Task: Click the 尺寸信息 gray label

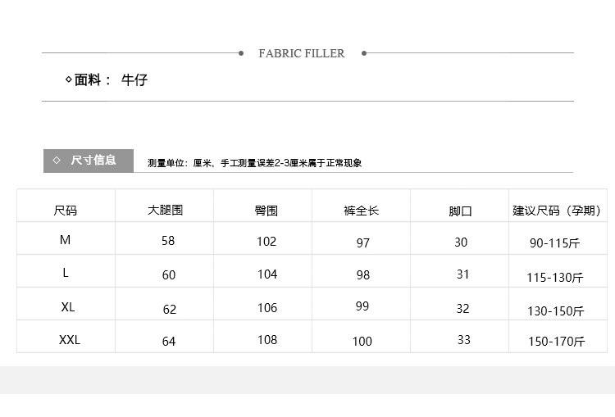Action: click(x=91, y=160)
